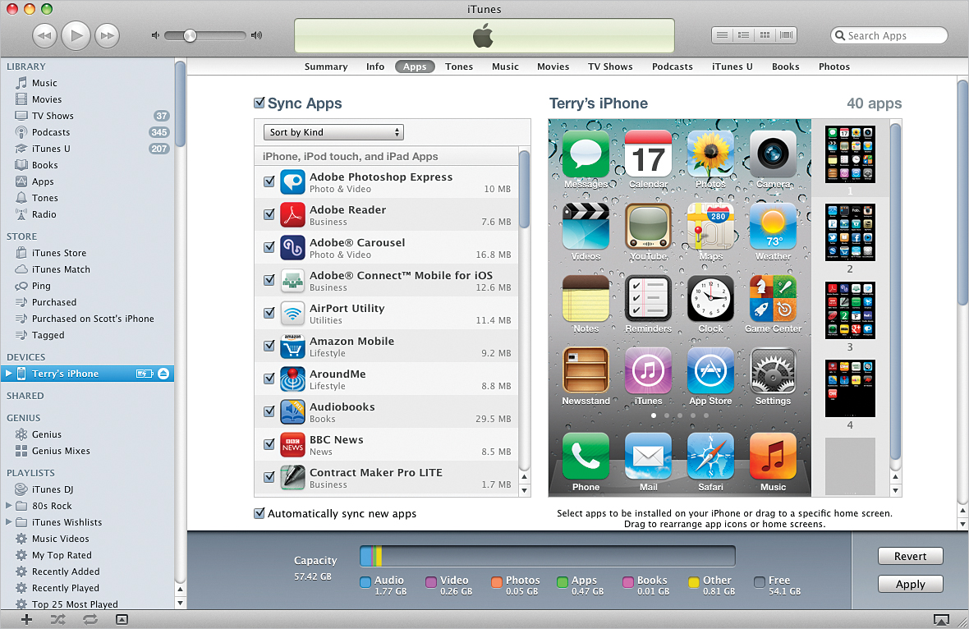Uncheck the Adobe Reader app for syncing
This screenshot has width=969, height=629.
click(x=269, y=215)
